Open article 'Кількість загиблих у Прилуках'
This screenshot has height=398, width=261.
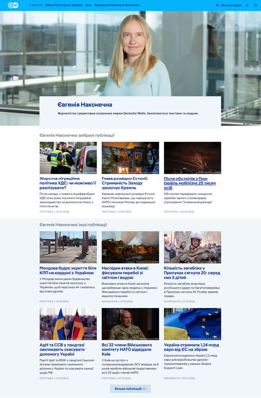pyautogui.click(x=192, y=272)
